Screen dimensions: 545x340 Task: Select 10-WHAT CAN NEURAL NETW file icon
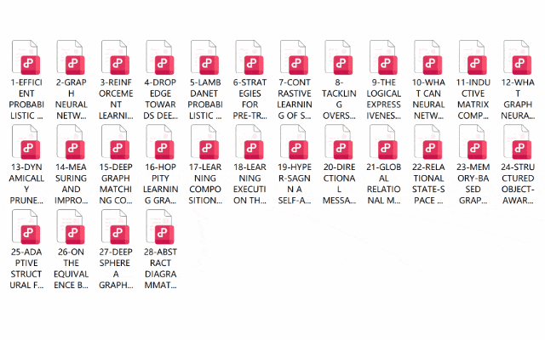pos(428,57)
